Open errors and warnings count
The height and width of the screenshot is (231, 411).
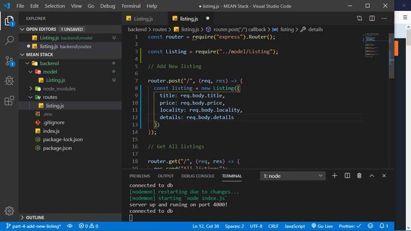(89, 226)
